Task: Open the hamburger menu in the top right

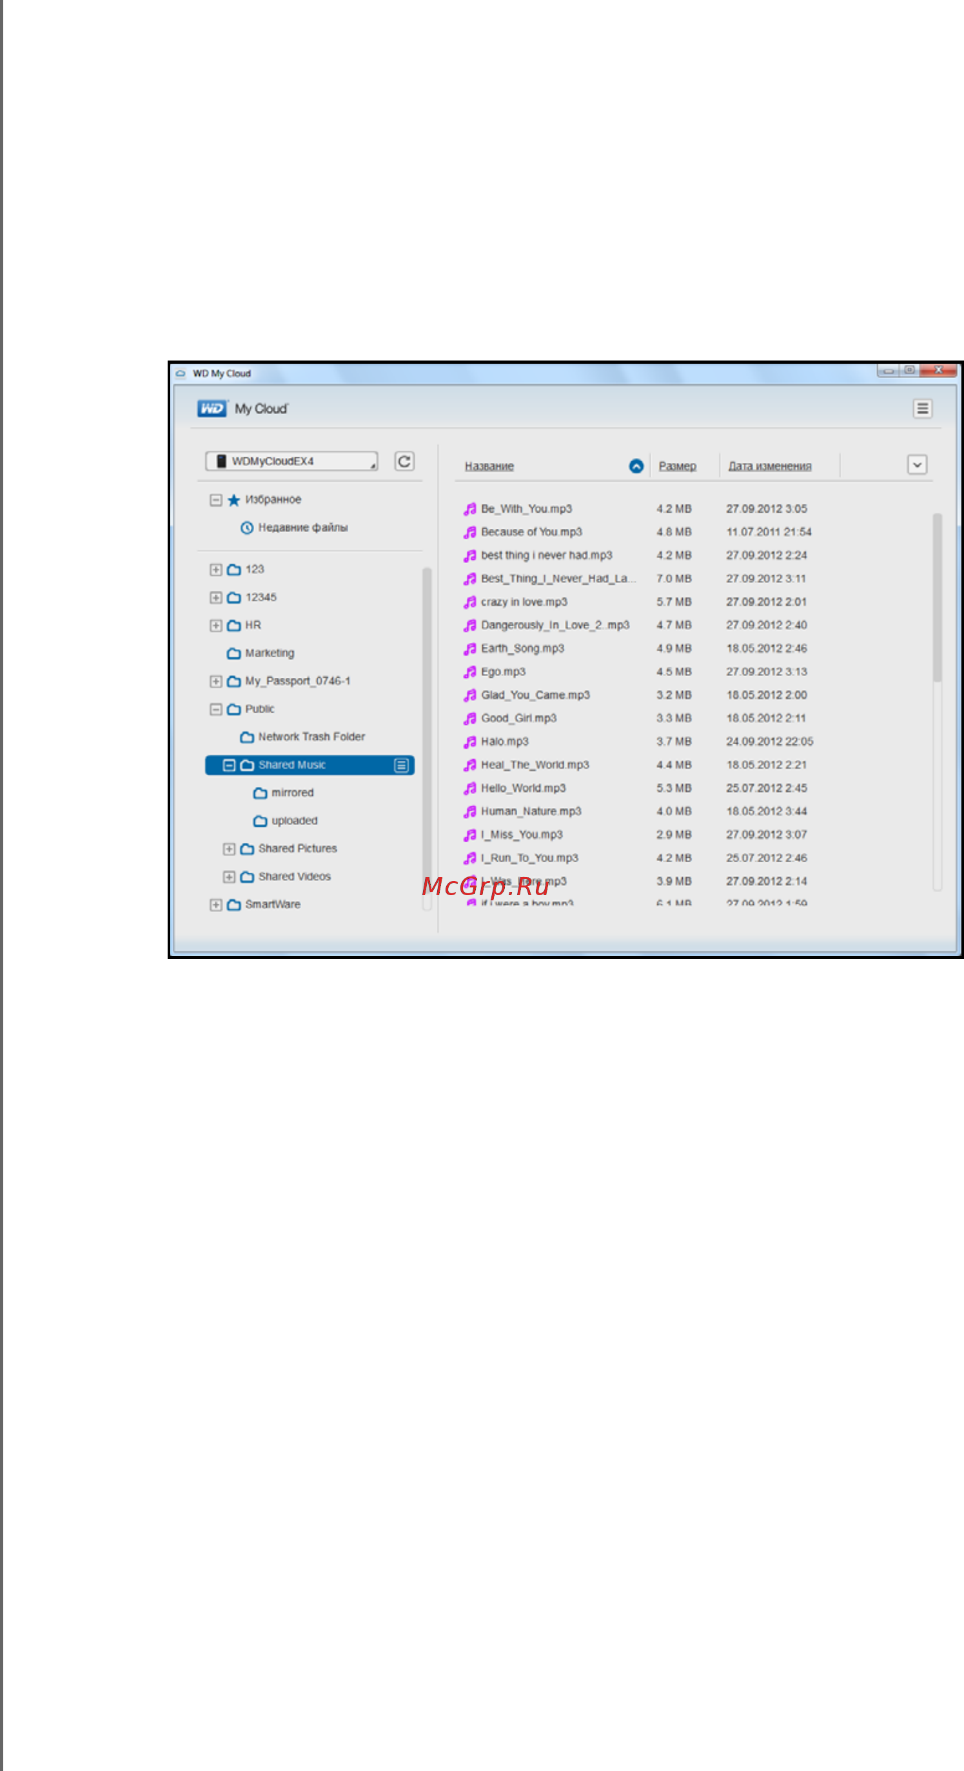Action: point(922,408)
